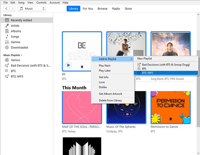This screenshot has width=200, height=155.
Task: Choose Play Next from context menu
Action: (113, 66)
